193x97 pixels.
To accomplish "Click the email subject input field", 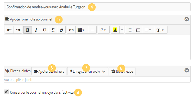I will 97,7.
